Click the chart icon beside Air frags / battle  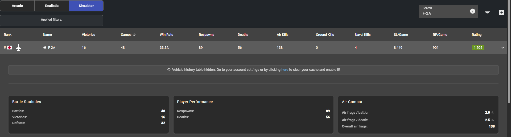[x=493, y=113]
